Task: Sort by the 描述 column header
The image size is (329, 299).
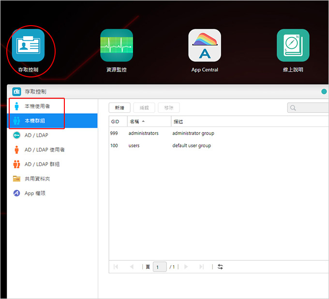Action: coord(250,121)
